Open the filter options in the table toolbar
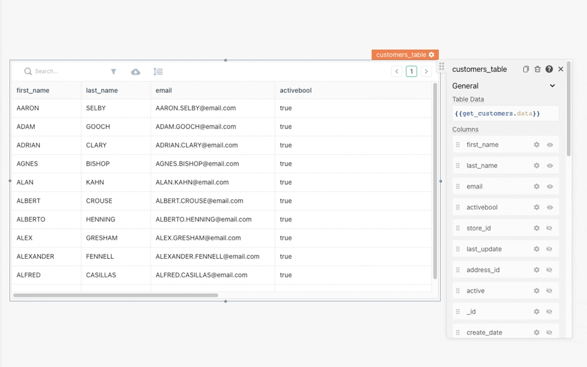Screen dimensions: 587x367 point(114,71)
